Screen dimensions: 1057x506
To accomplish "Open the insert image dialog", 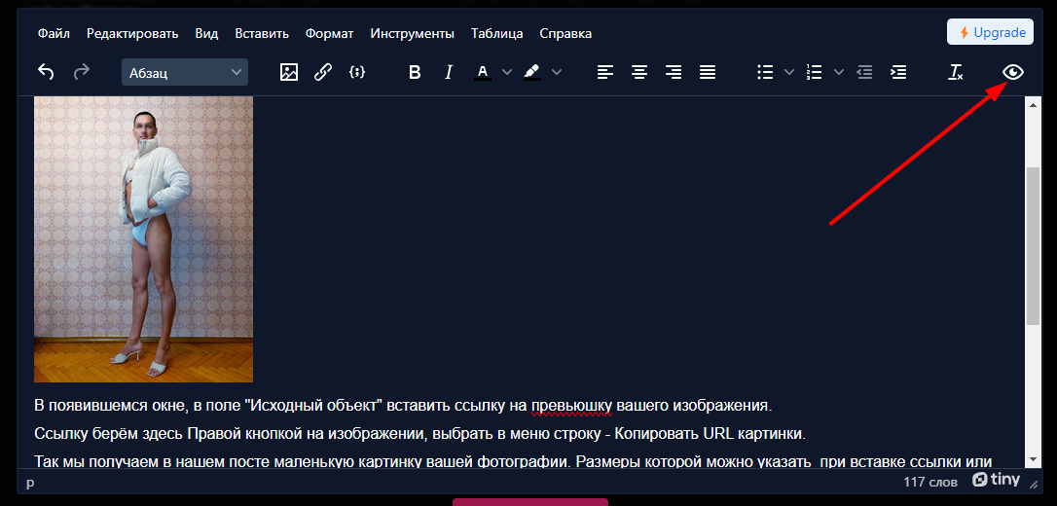I will [288, 72].
